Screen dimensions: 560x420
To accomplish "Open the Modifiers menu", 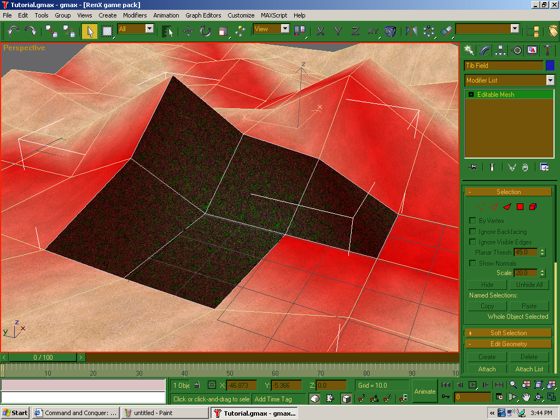I will tap(135, 15).
